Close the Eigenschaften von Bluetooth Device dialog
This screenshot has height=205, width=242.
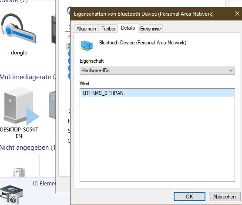(x=237, y=14)
